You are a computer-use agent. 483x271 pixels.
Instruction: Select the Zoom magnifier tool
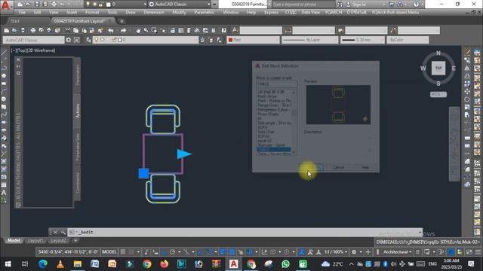point(146,30)
